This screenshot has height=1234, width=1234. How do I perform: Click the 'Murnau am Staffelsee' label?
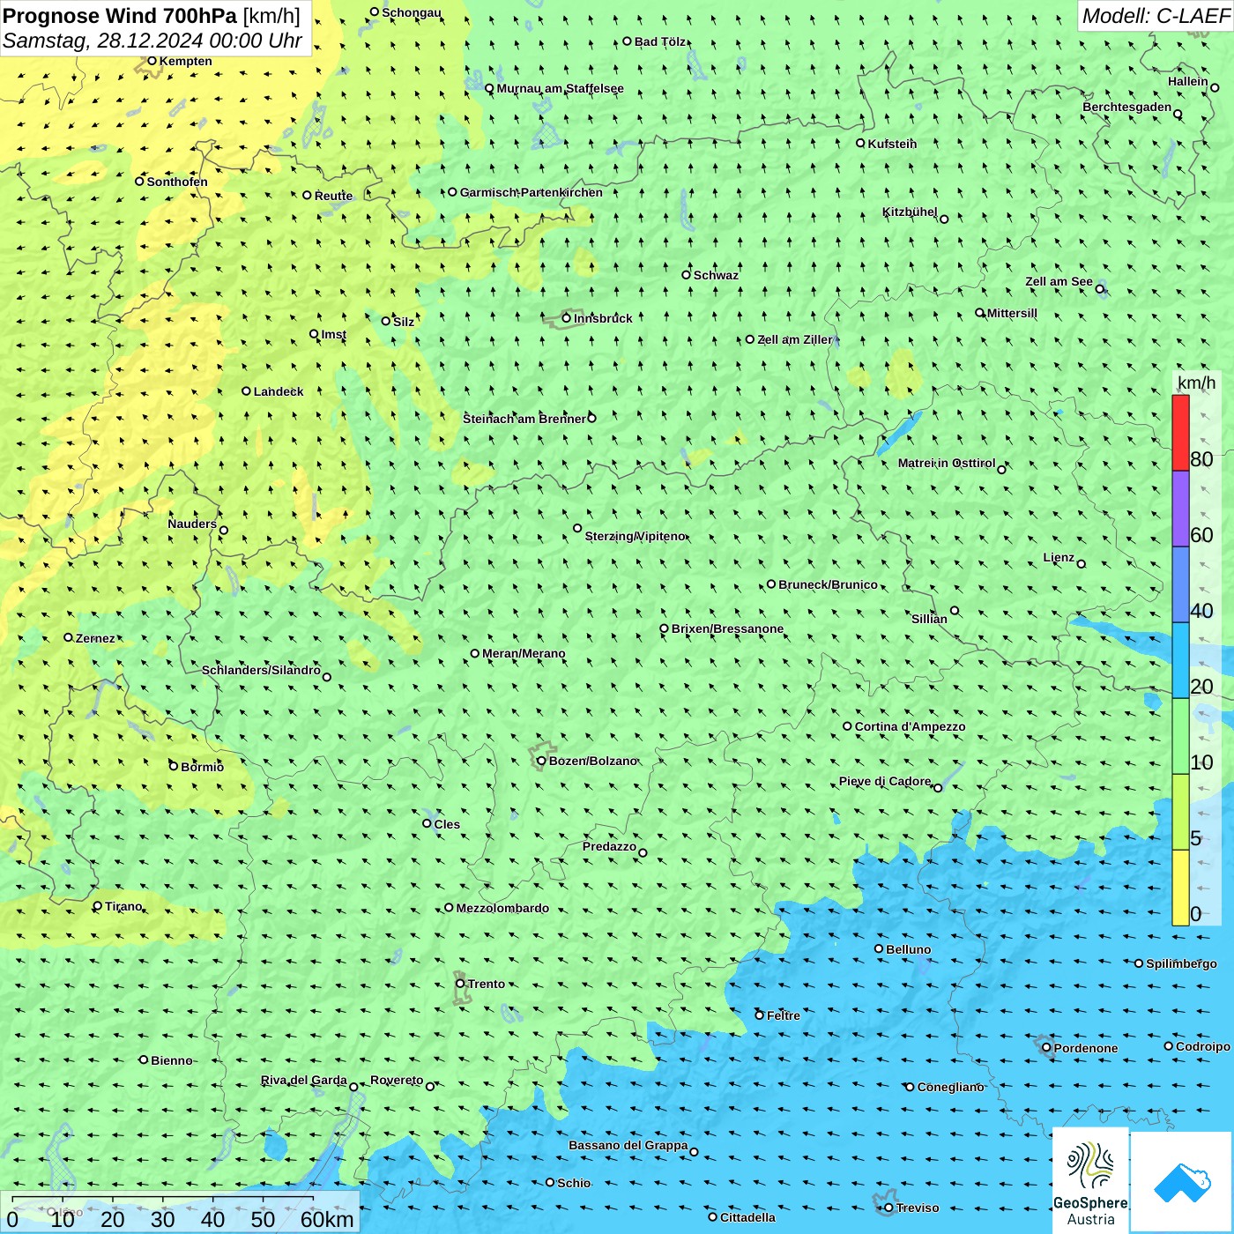(561, 88)
